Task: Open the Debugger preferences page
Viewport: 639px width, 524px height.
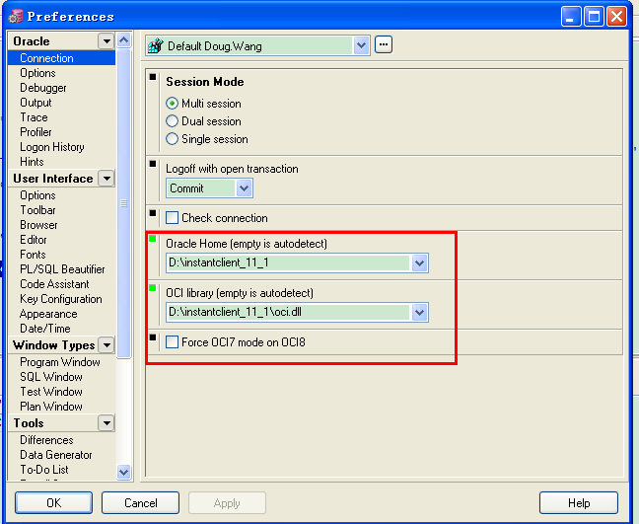Action: [x=43, y=88]
